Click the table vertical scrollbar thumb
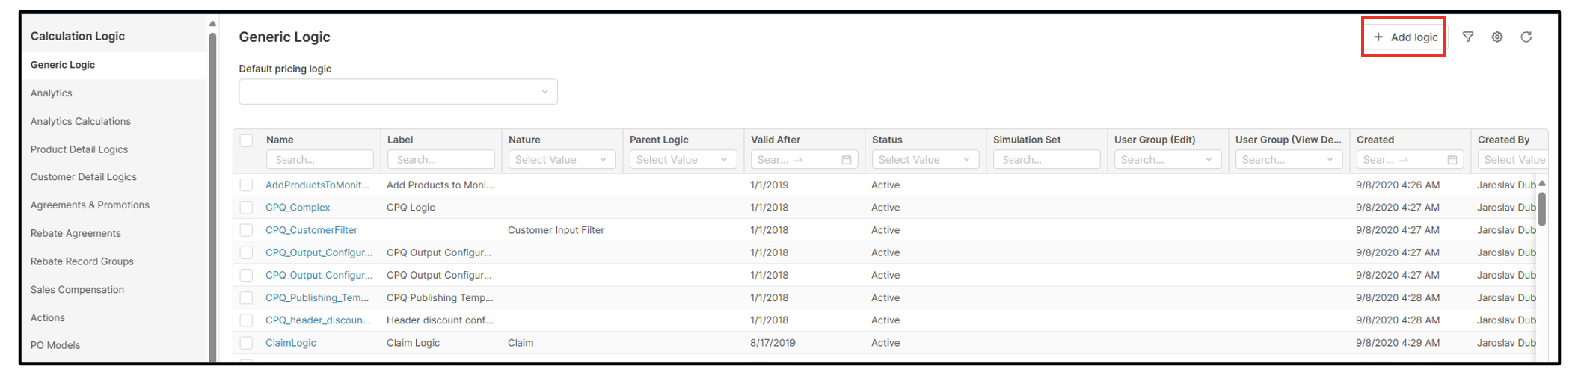1581x375 pixels. (x=1541, y=209)
